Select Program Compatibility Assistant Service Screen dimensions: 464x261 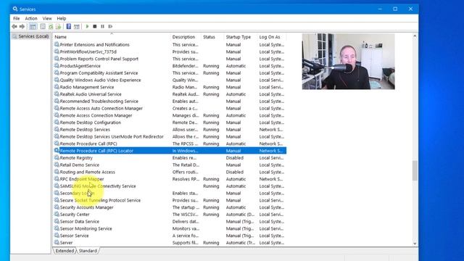99,72
